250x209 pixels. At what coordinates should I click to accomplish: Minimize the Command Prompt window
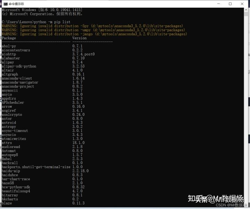tap(219, 4)
